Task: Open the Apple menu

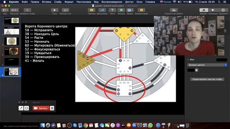Action: tap(5, 2)
